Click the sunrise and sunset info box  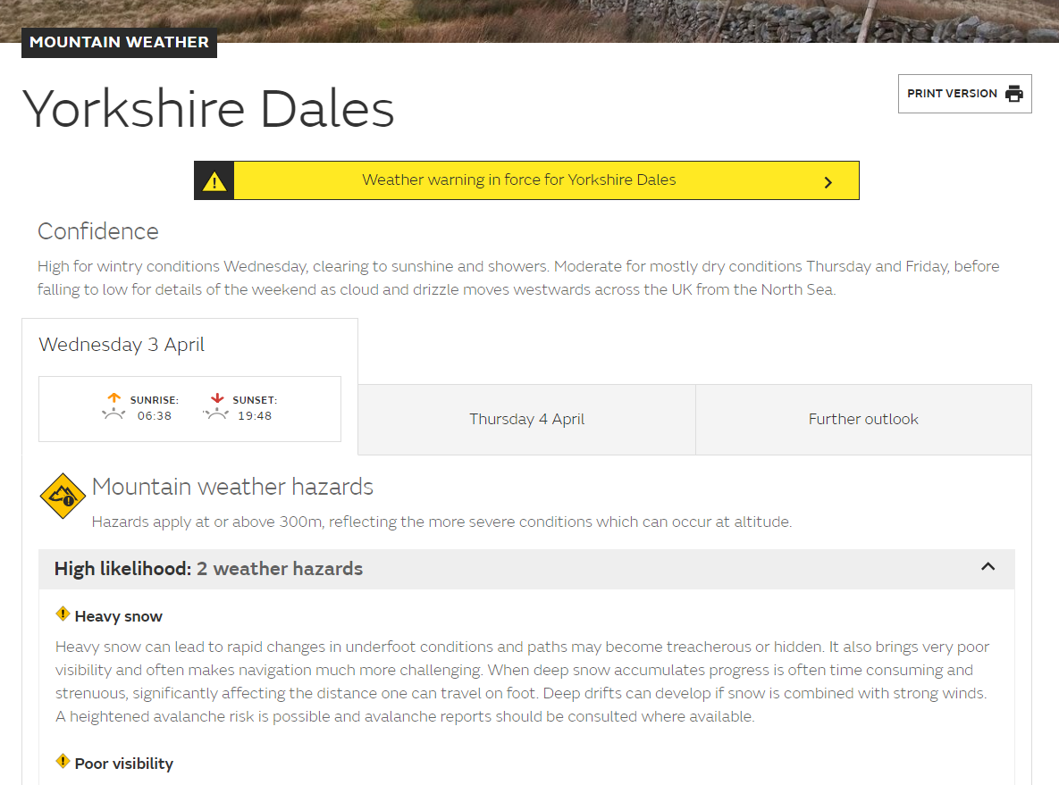(x=189, y=408)
